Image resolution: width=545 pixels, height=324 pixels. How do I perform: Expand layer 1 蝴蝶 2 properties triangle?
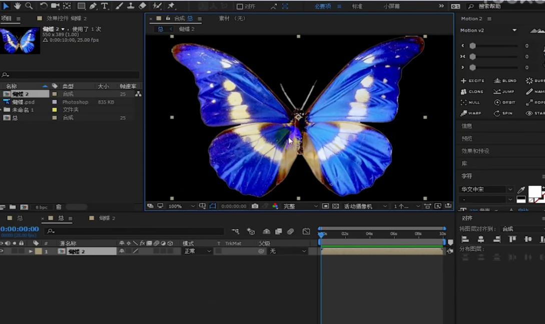tap(31, 251)
